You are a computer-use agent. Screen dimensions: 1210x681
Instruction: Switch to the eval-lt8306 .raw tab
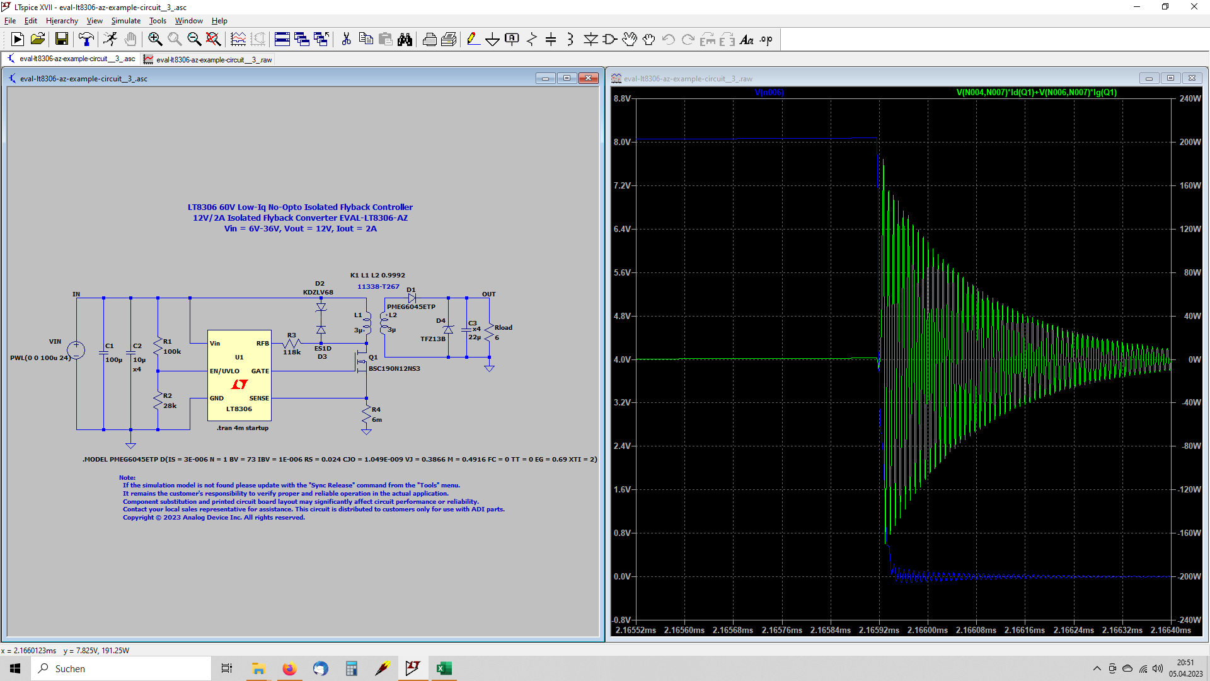tap(208, 59)
